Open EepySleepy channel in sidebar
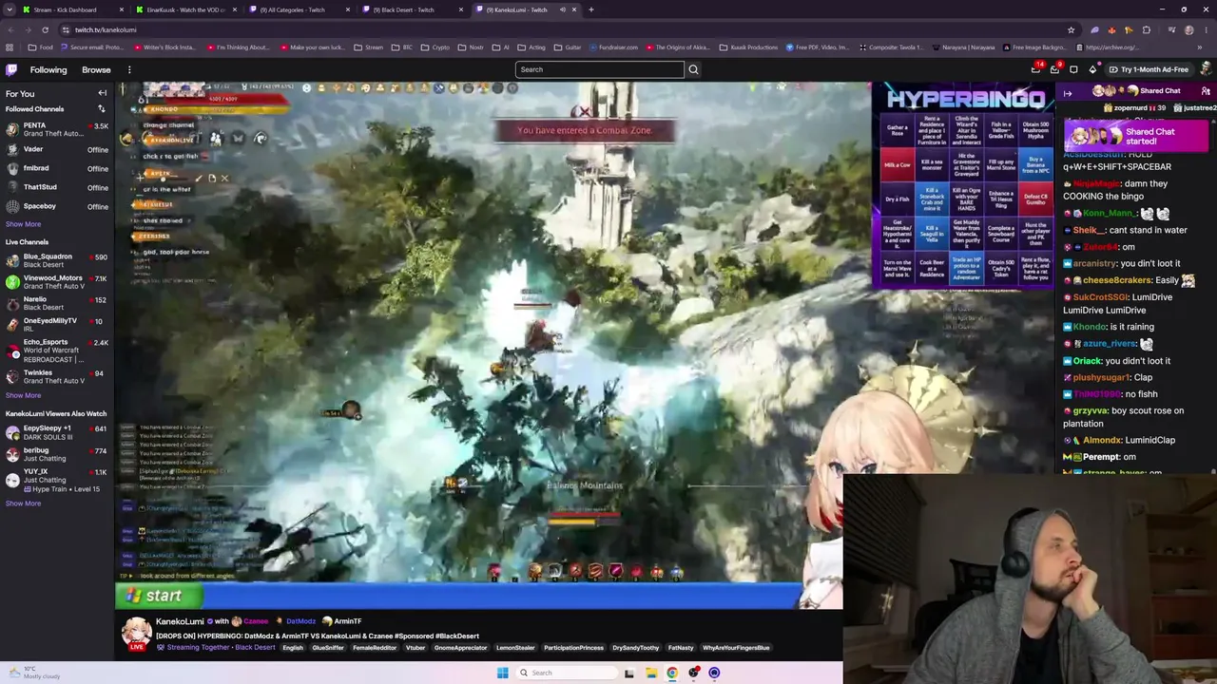Image resolution: width=1217 pixels, height=684 pixels. point(56,432)
